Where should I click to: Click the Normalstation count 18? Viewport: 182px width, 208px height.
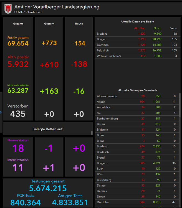tap(18, 148)
